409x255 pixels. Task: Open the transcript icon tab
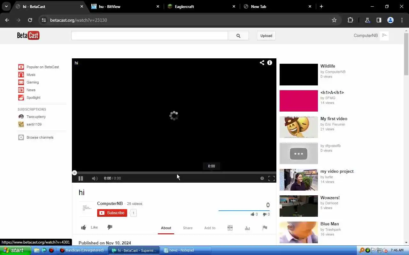point(230,228)
